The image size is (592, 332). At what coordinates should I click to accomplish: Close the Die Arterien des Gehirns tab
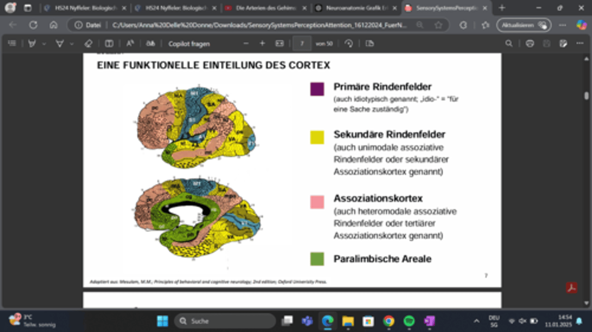(304, 8)
